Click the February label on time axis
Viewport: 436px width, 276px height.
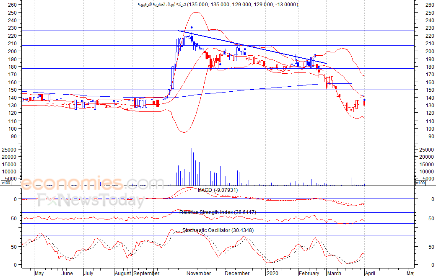tap(309, 273)
